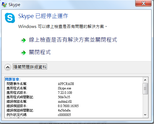Click the APPCRASH event name value
This screenshot has width=154, height=124.
66,84
